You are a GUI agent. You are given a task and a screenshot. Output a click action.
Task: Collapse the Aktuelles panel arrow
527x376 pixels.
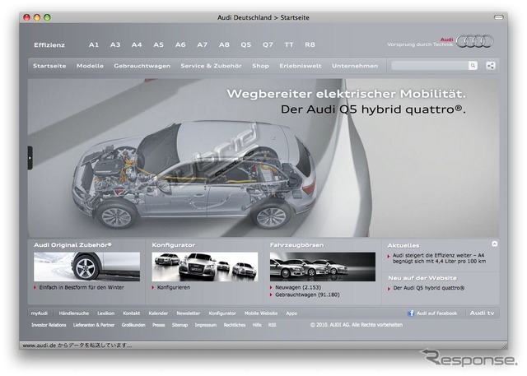[494, 244]
